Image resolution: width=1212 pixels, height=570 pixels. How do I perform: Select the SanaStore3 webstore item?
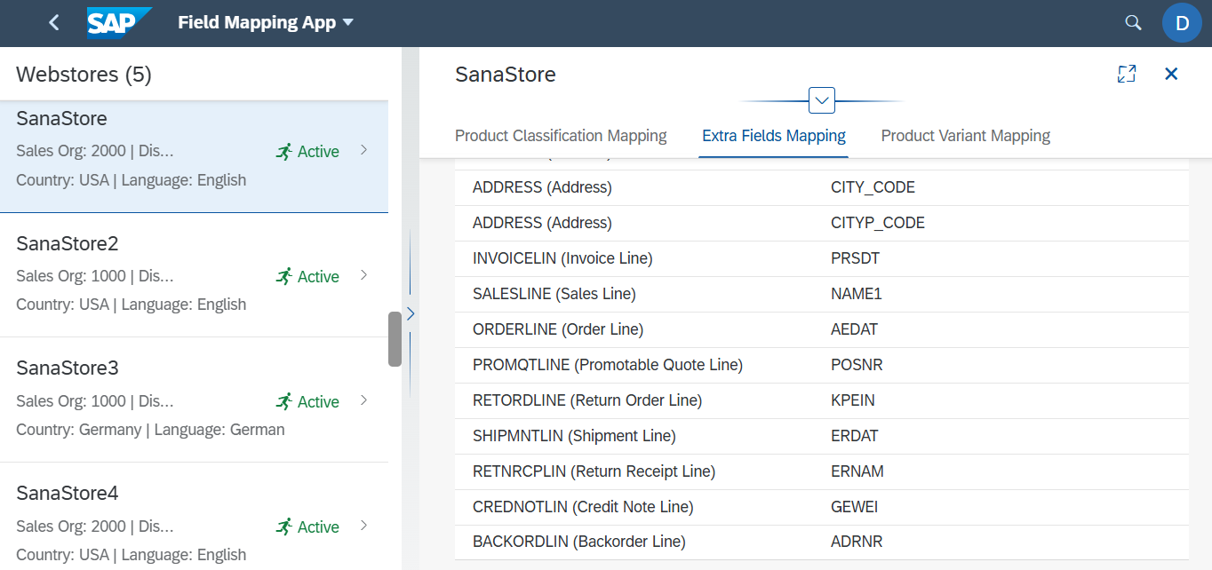coord(178,400)
